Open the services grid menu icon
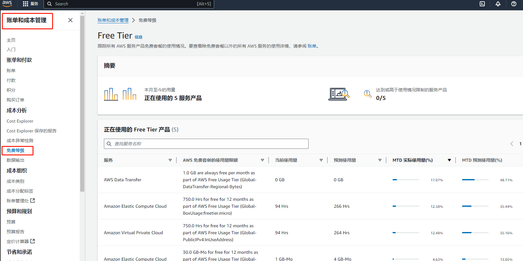This screenshot has width=523, height=261. [x=26, y=4]
